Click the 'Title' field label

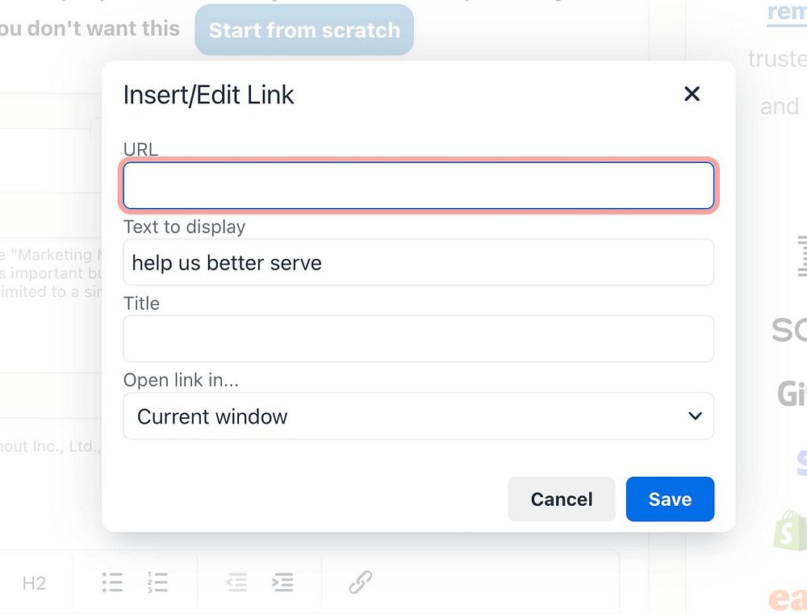tap(141, 303)
